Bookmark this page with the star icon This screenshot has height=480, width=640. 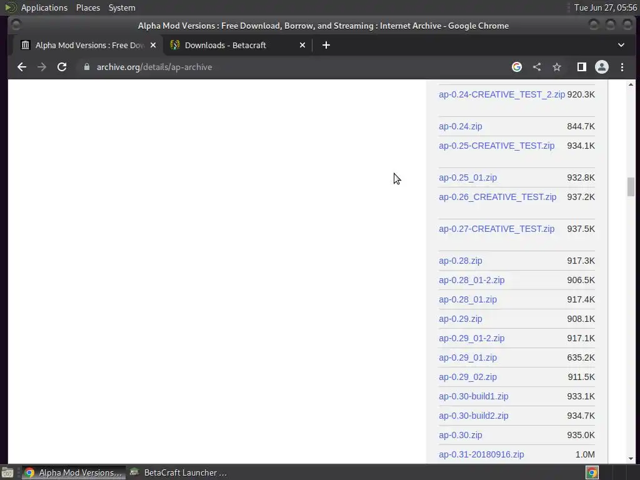[557, 67]
